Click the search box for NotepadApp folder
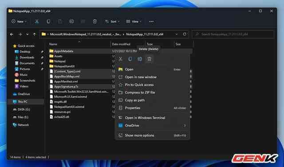 [x=233, y=34]
